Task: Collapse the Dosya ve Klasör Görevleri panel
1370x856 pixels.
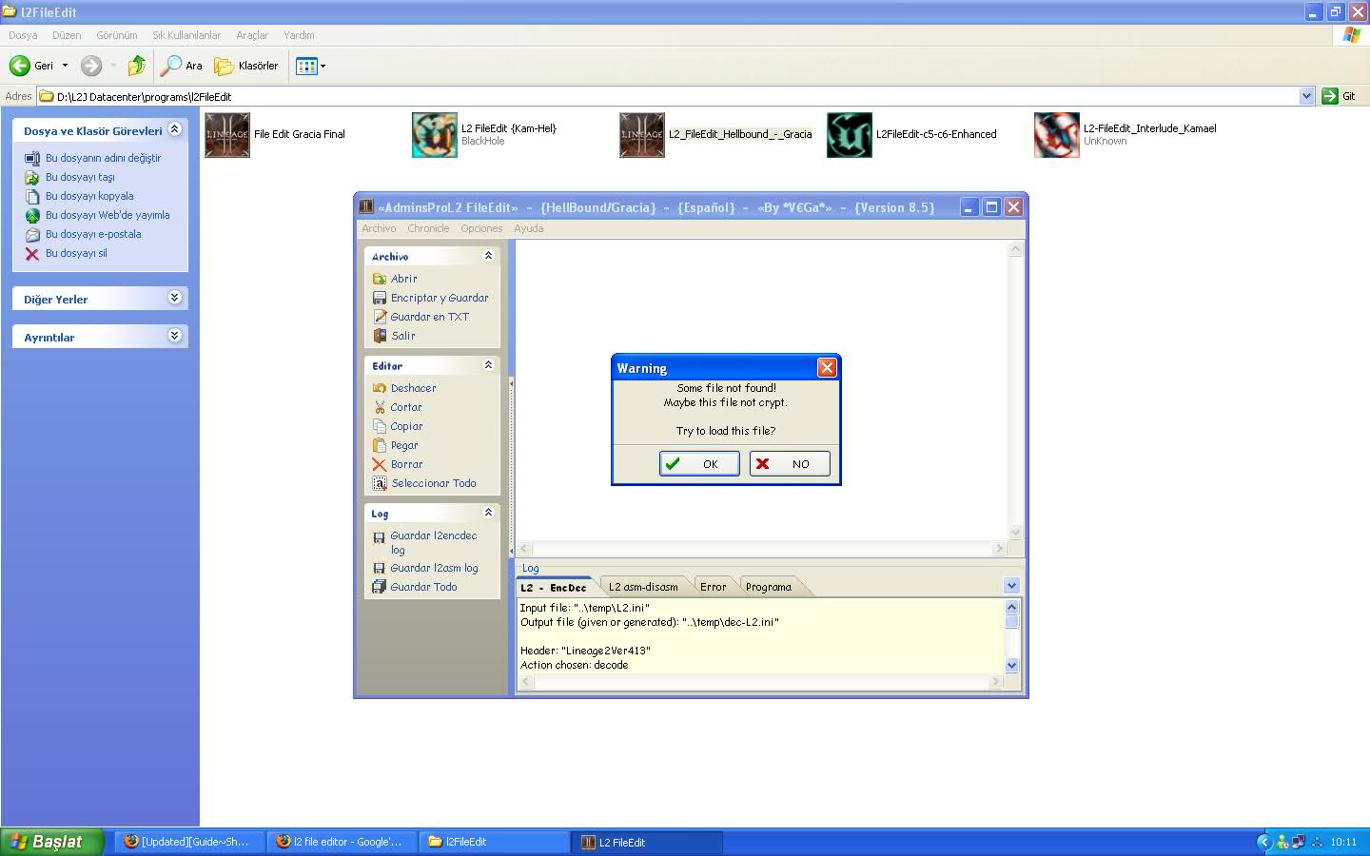Action: [x=175, y=129]
